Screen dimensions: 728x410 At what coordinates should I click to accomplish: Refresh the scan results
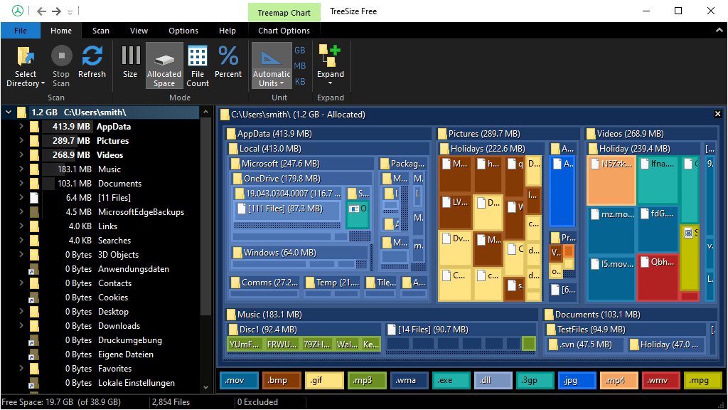[92, 62]
